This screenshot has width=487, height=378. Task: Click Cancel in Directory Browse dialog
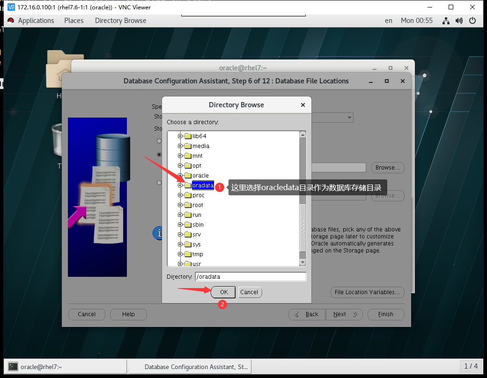(249, 292)
